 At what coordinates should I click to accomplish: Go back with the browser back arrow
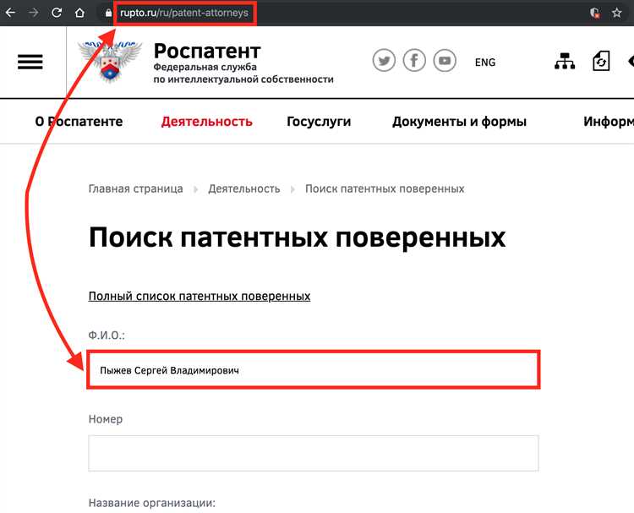[x=10, y=13]
